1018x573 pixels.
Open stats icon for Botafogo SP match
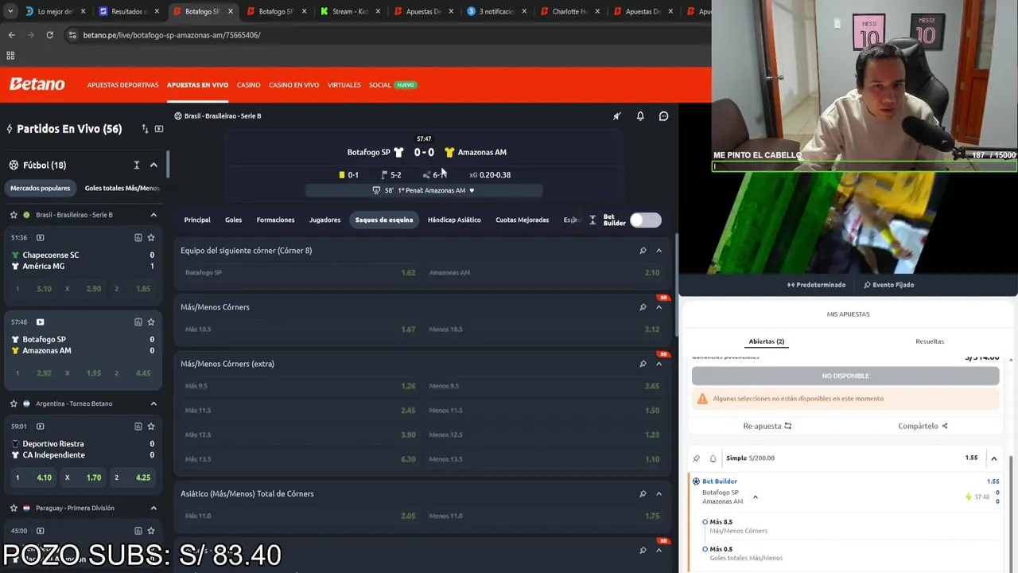click(138, 322)
